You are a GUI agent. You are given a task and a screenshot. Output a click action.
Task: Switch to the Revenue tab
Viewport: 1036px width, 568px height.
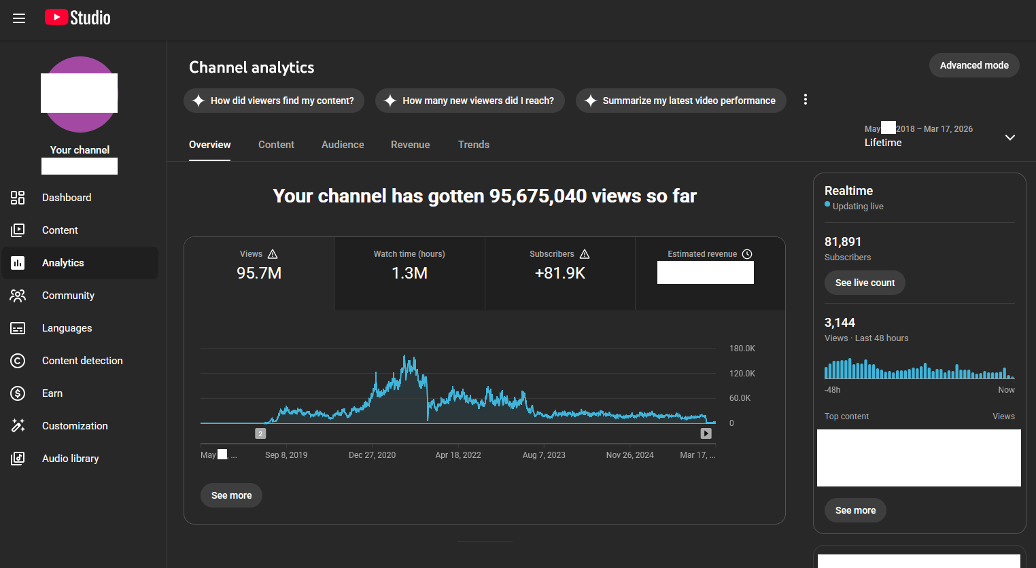(x=411, y=145)
